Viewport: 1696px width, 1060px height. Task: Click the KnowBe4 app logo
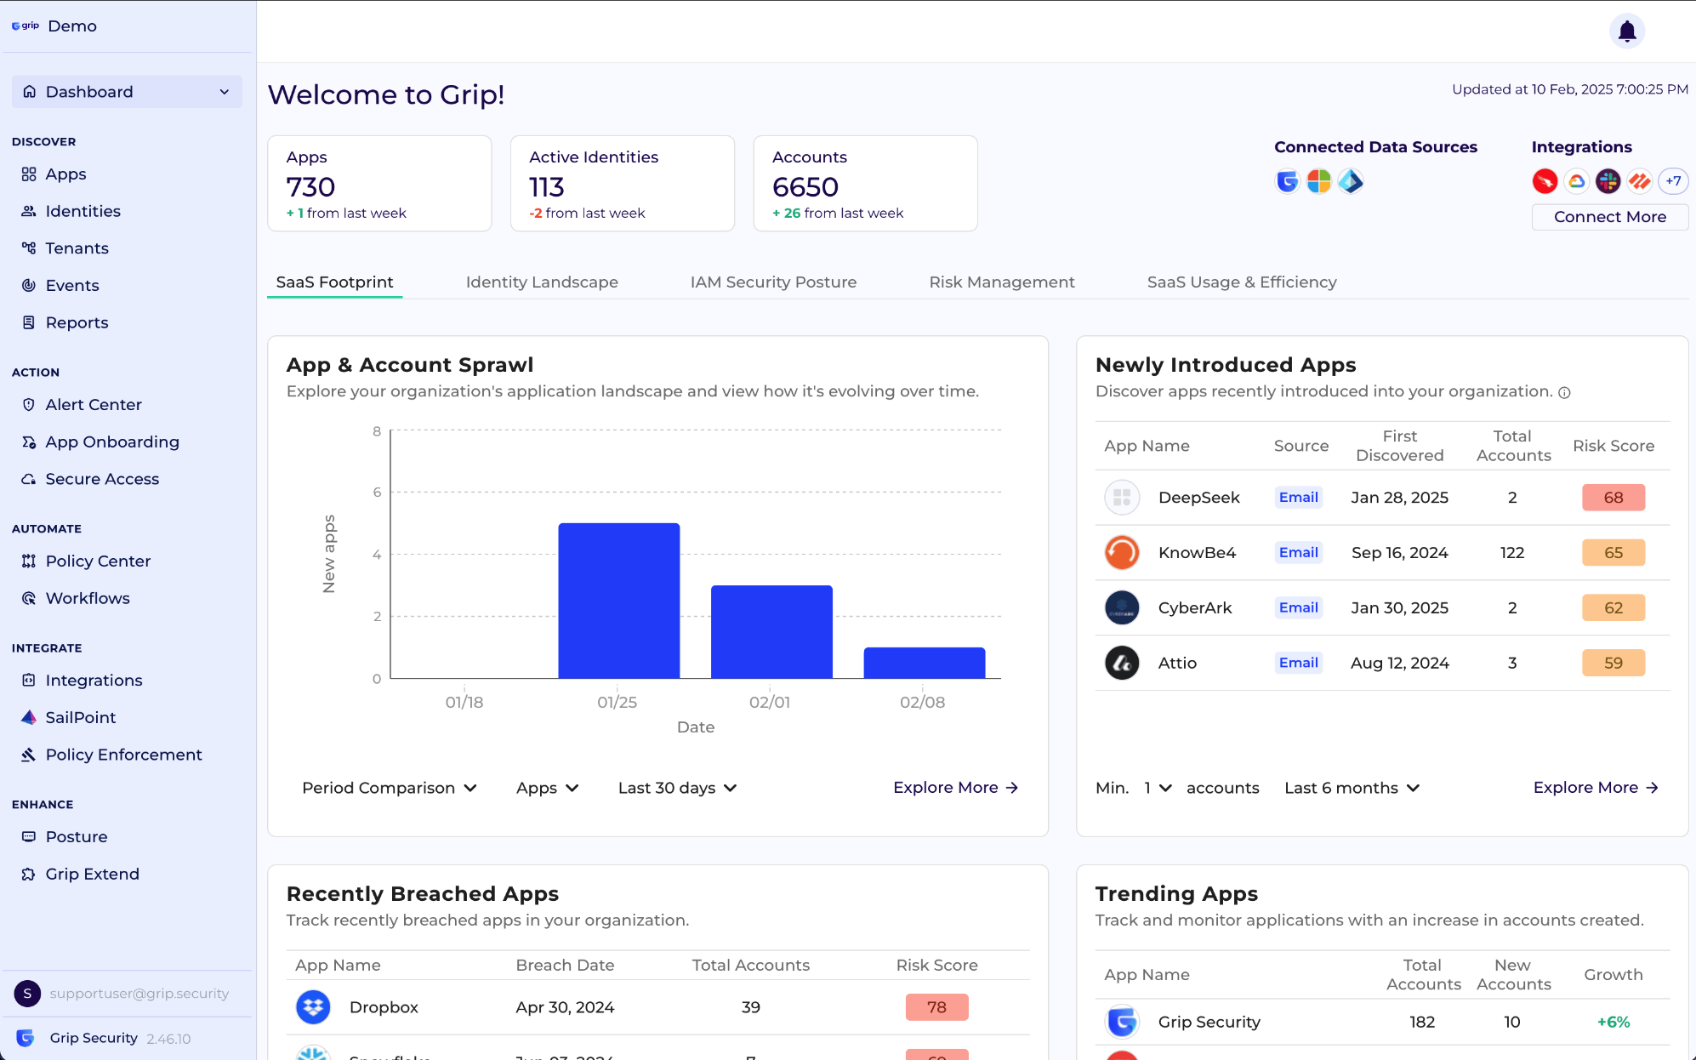(1122, 553)
